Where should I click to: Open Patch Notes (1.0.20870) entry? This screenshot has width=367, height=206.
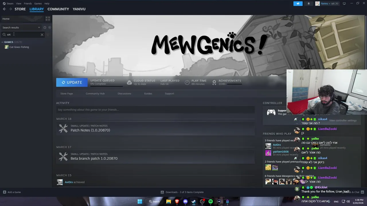(90, 130)
